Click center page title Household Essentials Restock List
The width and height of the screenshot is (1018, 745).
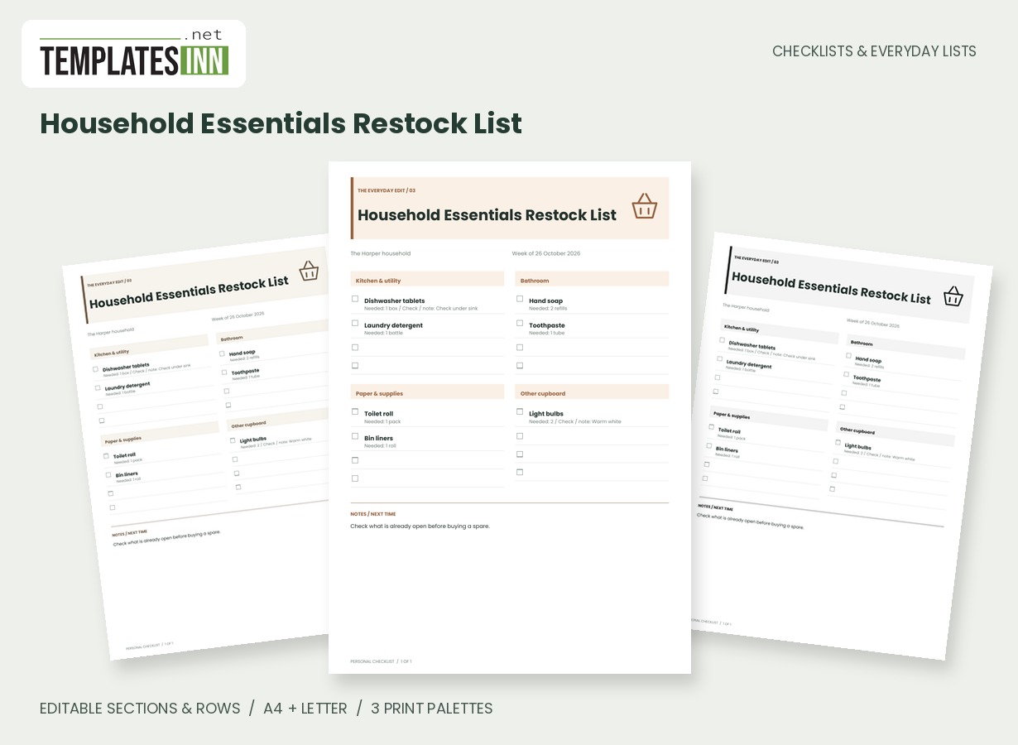[x=487, y=215]
